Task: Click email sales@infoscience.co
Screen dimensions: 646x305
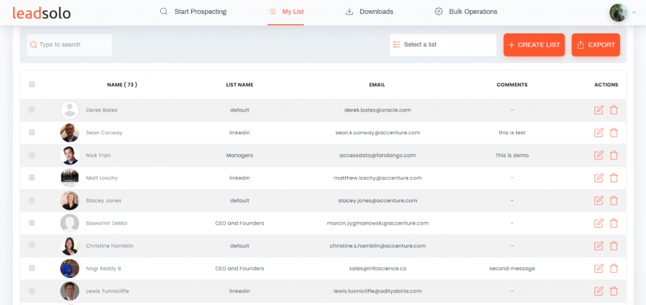Action: [377, 268]
